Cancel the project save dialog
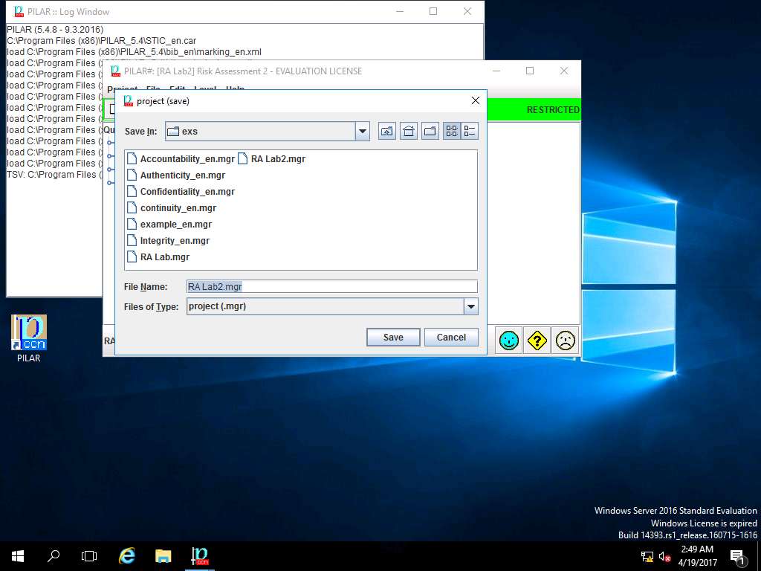Image resolution: width=761 pixels, height=571 pixels. 451,337
